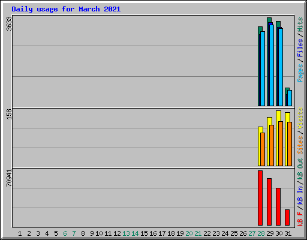
Task: Select the red kB bar for day 30
Action: (278, 206)
